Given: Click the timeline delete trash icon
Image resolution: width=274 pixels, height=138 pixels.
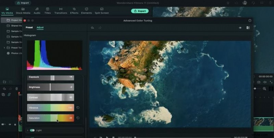Looking at the screenshot, I should (16, 89).
